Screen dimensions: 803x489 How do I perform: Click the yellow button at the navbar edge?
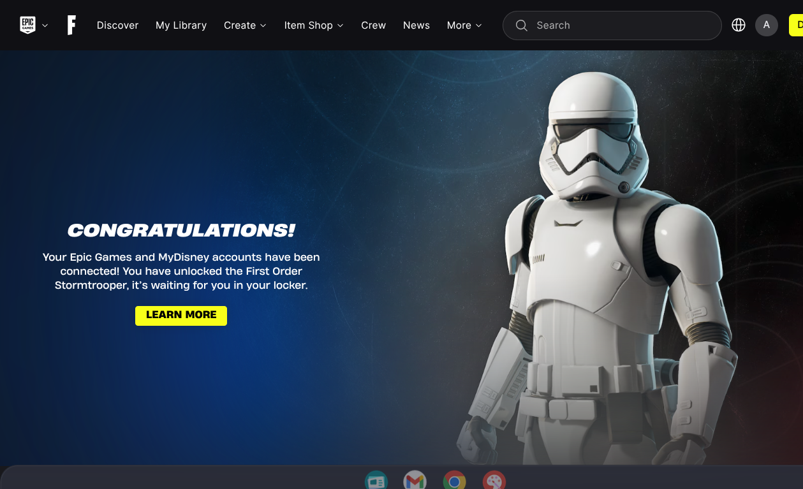(x=796, y=25)
